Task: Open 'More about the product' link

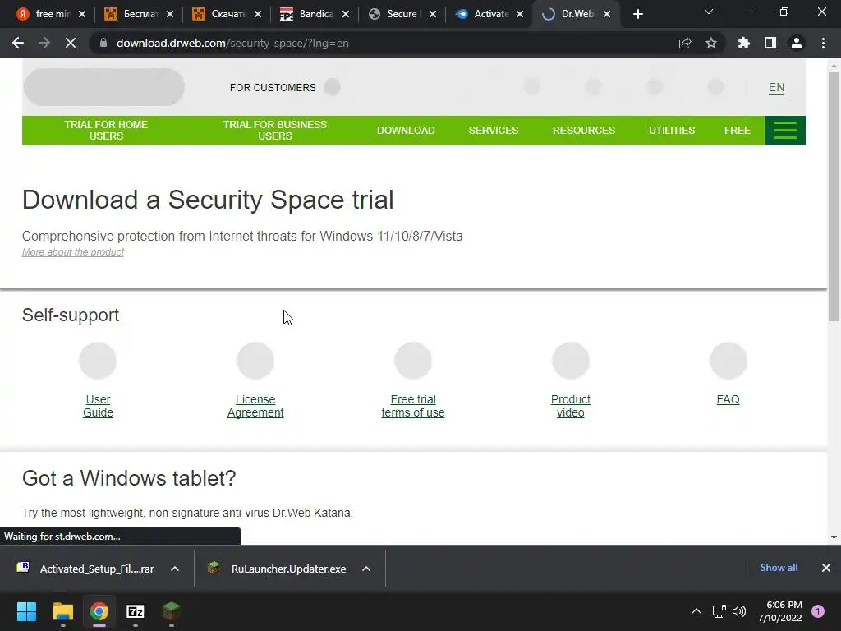Action: point(73,252)
